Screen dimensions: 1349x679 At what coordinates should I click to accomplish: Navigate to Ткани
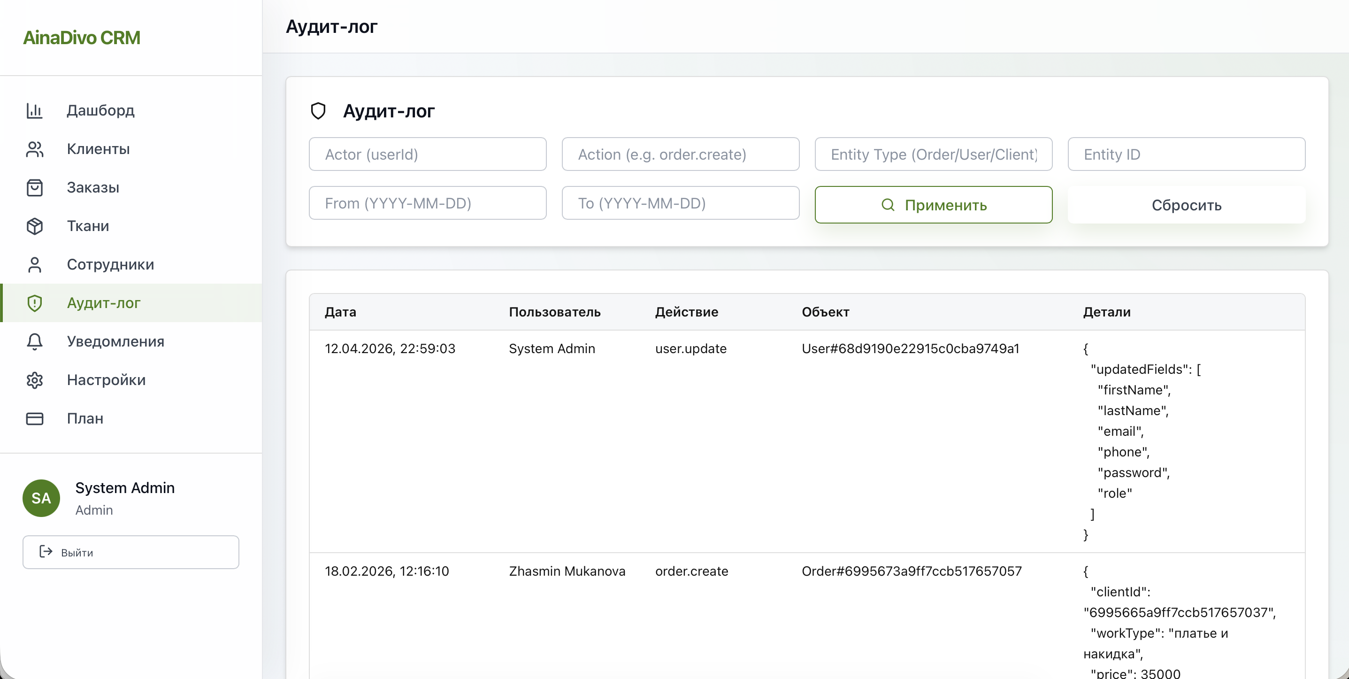click(x=131, y=226)
